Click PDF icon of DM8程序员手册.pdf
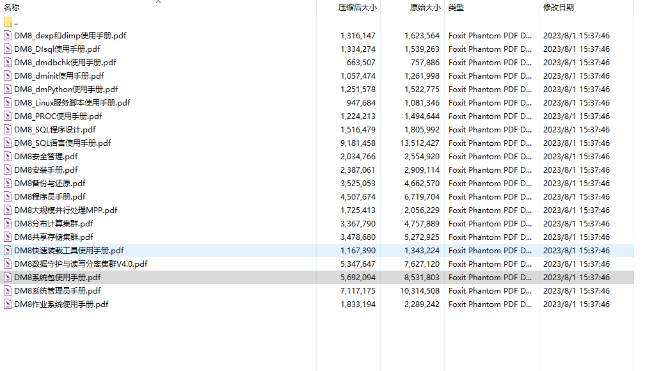 pos(8,196)
